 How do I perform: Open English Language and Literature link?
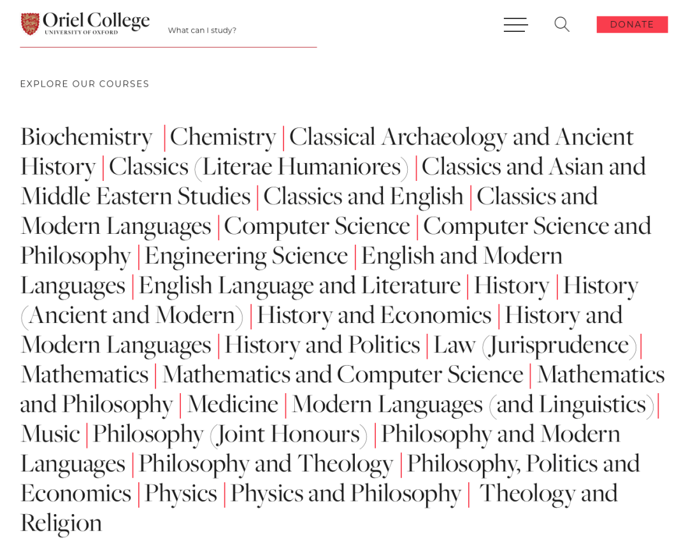coord(299,285)
